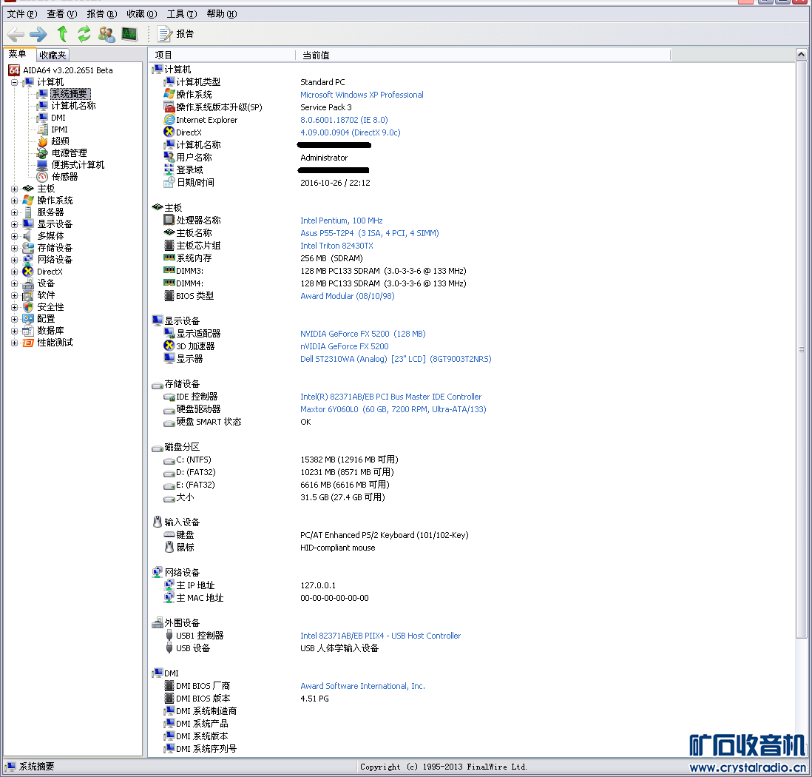Switch to the 菜单 tab
Viewport: 812px width, 777px height.
click(x=18, y=54)
